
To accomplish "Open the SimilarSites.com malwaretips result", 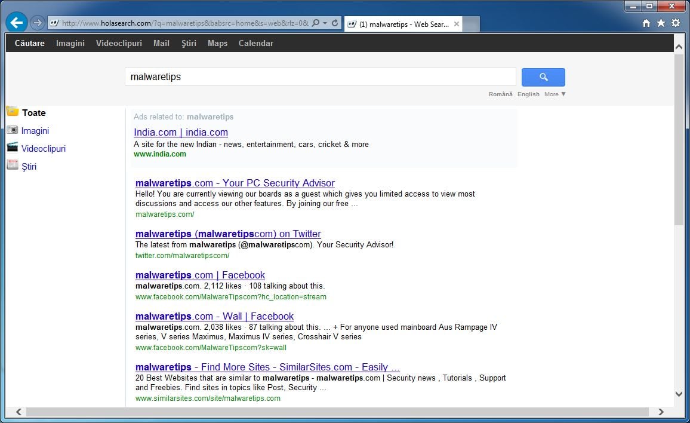I will point(267,367).
